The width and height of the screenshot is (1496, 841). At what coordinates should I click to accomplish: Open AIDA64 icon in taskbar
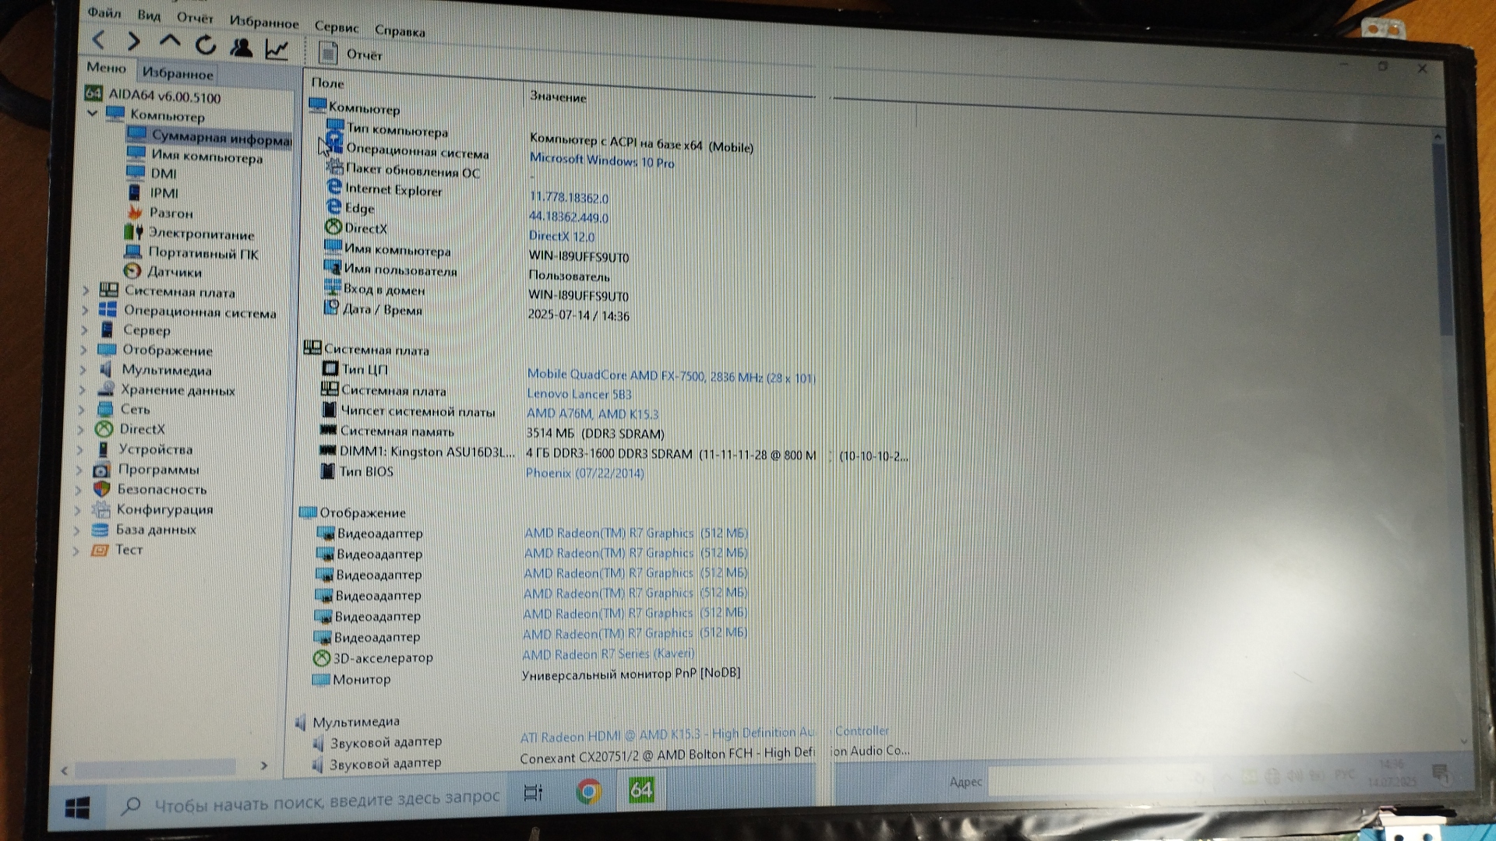point(640,790)
